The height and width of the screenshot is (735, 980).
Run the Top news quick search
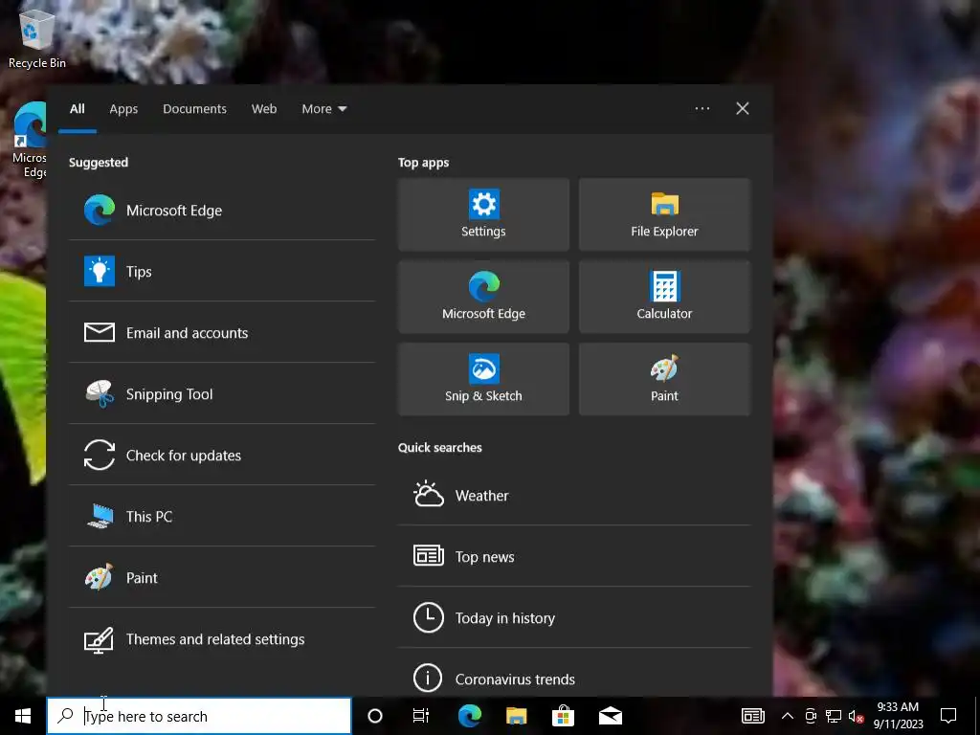point(574,556)
